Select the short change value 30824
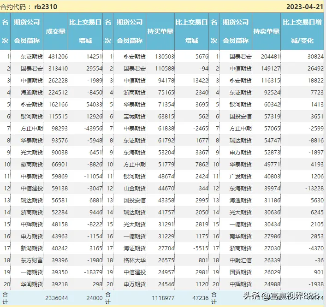 [315, 57]
